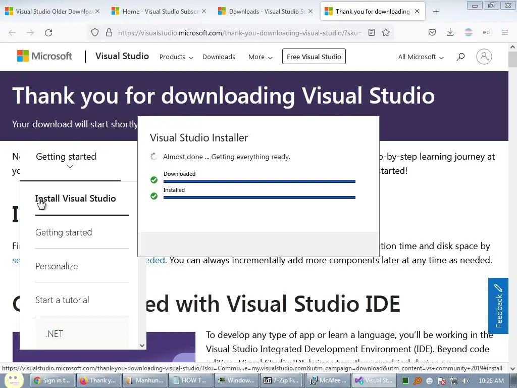517x388 pixels.
Task: Bookmark this page with the star icon
Action: (386, 32)
